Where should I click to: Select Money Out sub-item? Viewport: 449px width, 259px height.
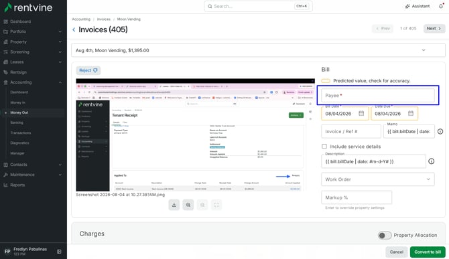tap(19, 112)
